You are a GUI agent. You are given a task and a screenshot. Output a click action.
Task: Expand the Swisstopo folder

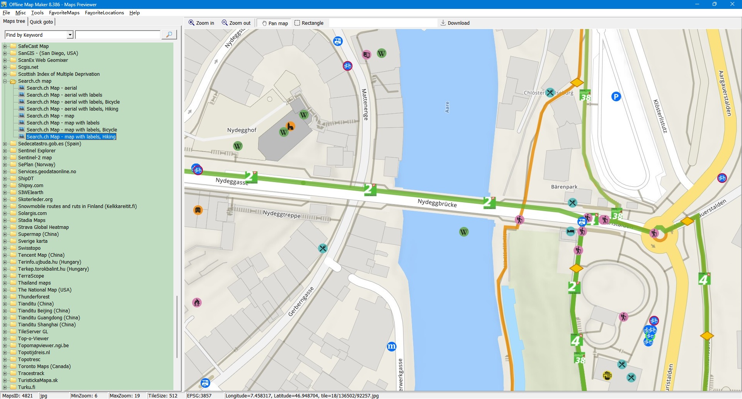tap(5, 248)
